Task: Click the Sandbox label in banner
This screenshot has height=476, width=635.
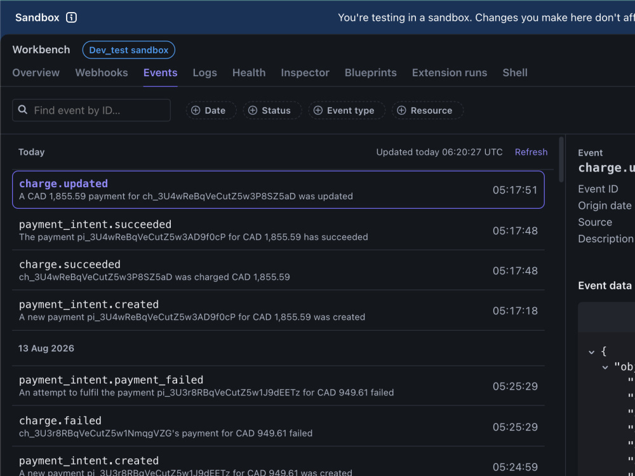Action: 37,17
